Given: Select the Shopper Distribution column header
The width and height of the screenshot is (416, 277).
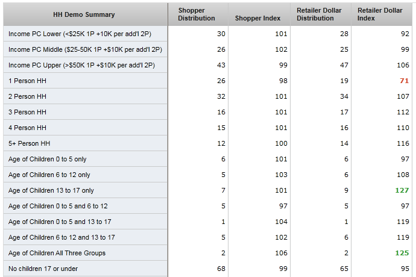Looking at the screenshot, I should coord(197,14).
